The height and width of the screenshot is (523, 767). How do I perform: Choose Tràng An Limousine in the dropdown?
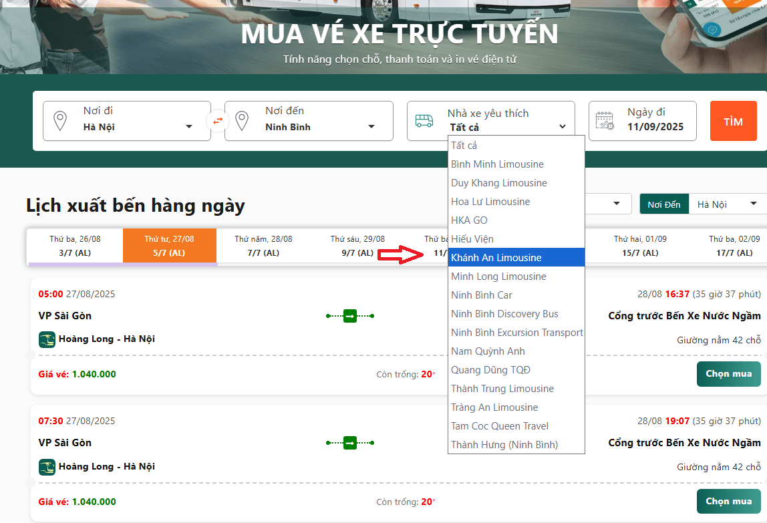[494, 407]
